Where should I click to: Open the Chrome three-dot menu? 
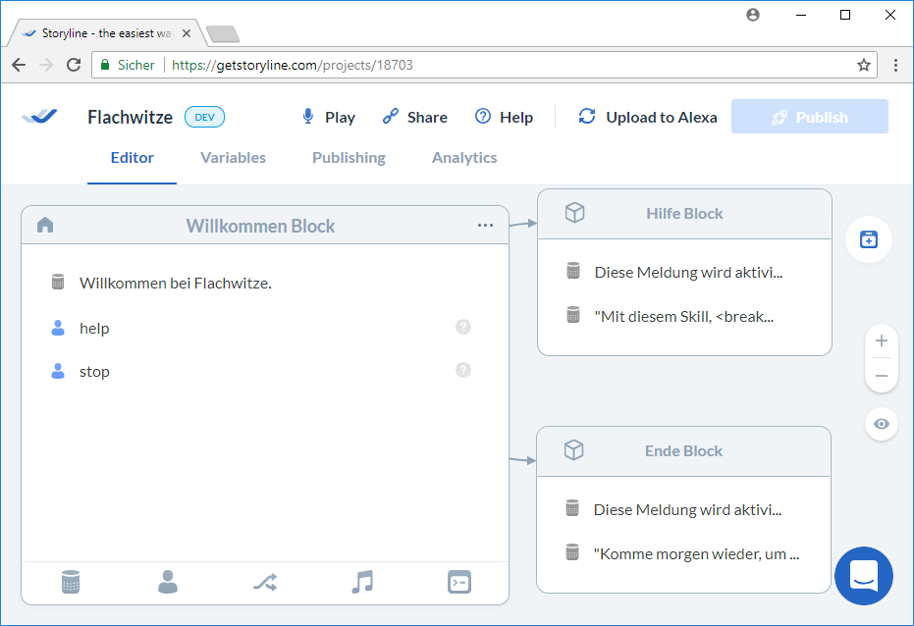coord(895,65)
